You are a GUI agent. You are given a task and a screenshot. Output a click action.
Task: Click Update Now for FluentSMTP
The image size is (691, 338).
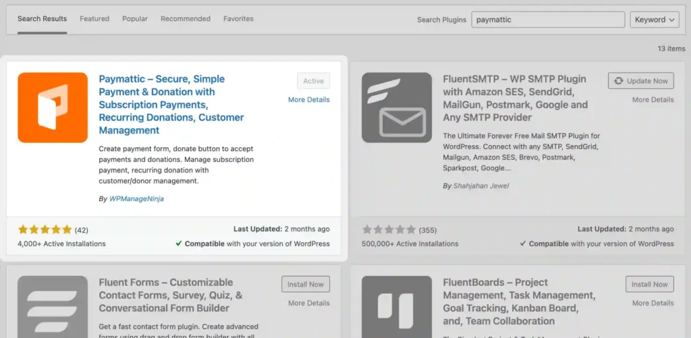coord(641,81)
